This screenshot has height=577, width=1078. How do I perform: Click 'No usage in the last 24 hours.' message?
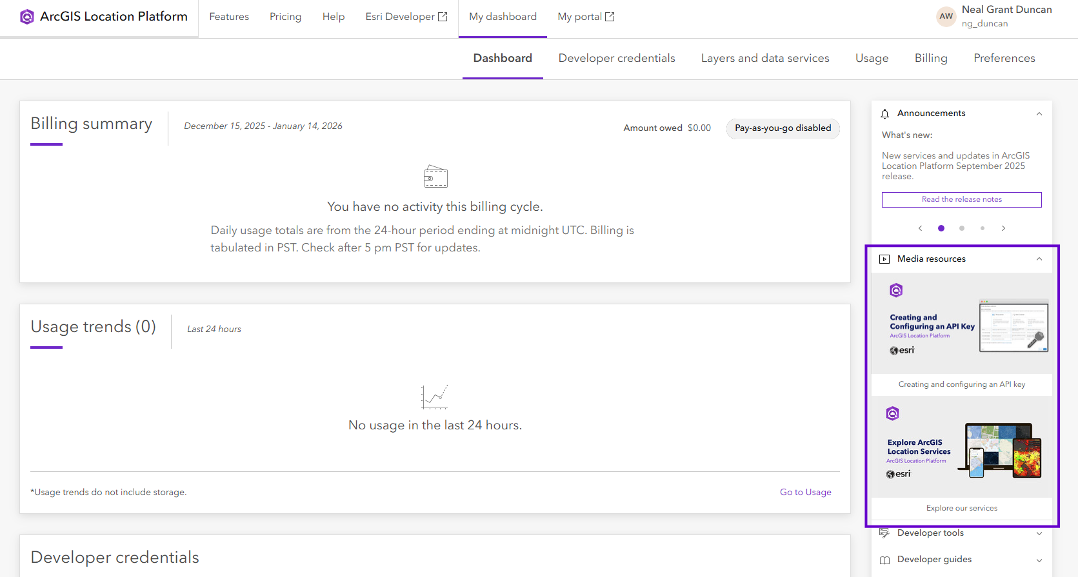coord(435,425)
